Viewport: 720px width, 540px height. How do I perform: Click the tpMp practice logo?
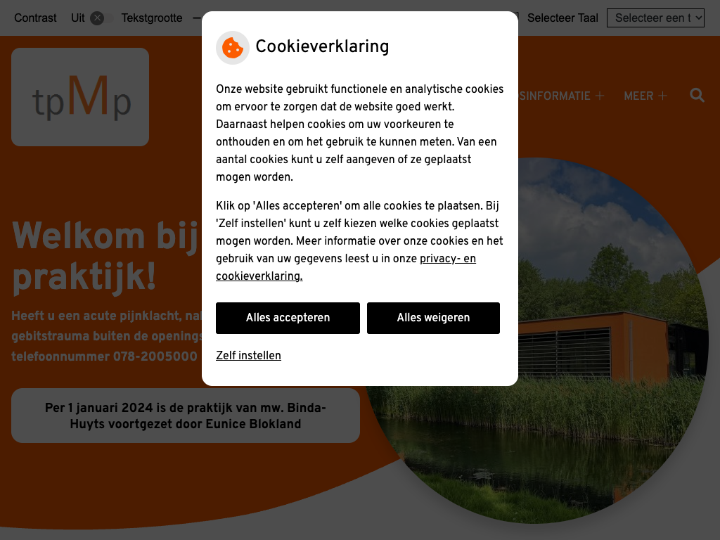point(80,97)
